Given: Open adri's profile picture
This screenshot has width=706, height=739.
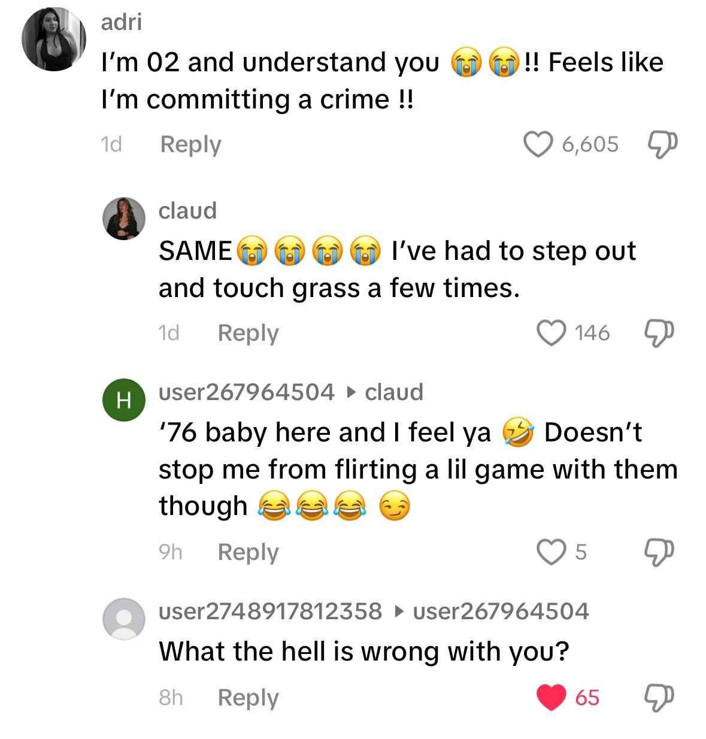Looking at the screenshot, I should pos(54,40).
